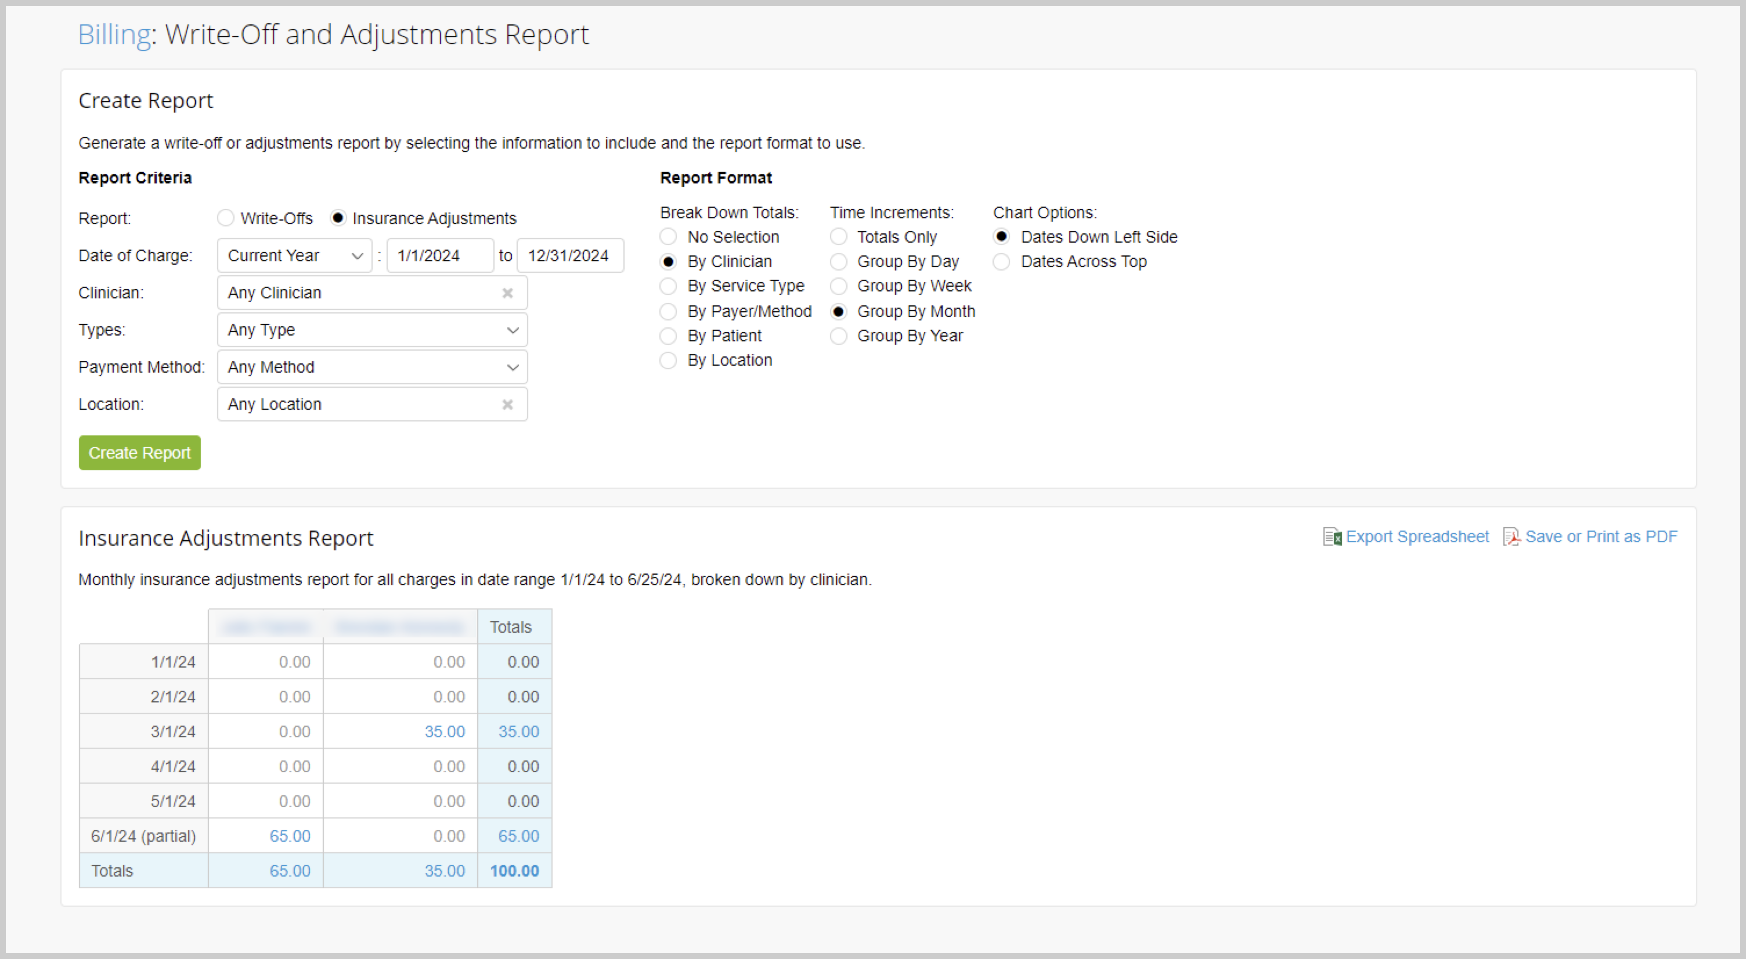This screenshot has height=959, width=1746.
Task: Choose the By Clinician breakdown option
Action: 668,262
